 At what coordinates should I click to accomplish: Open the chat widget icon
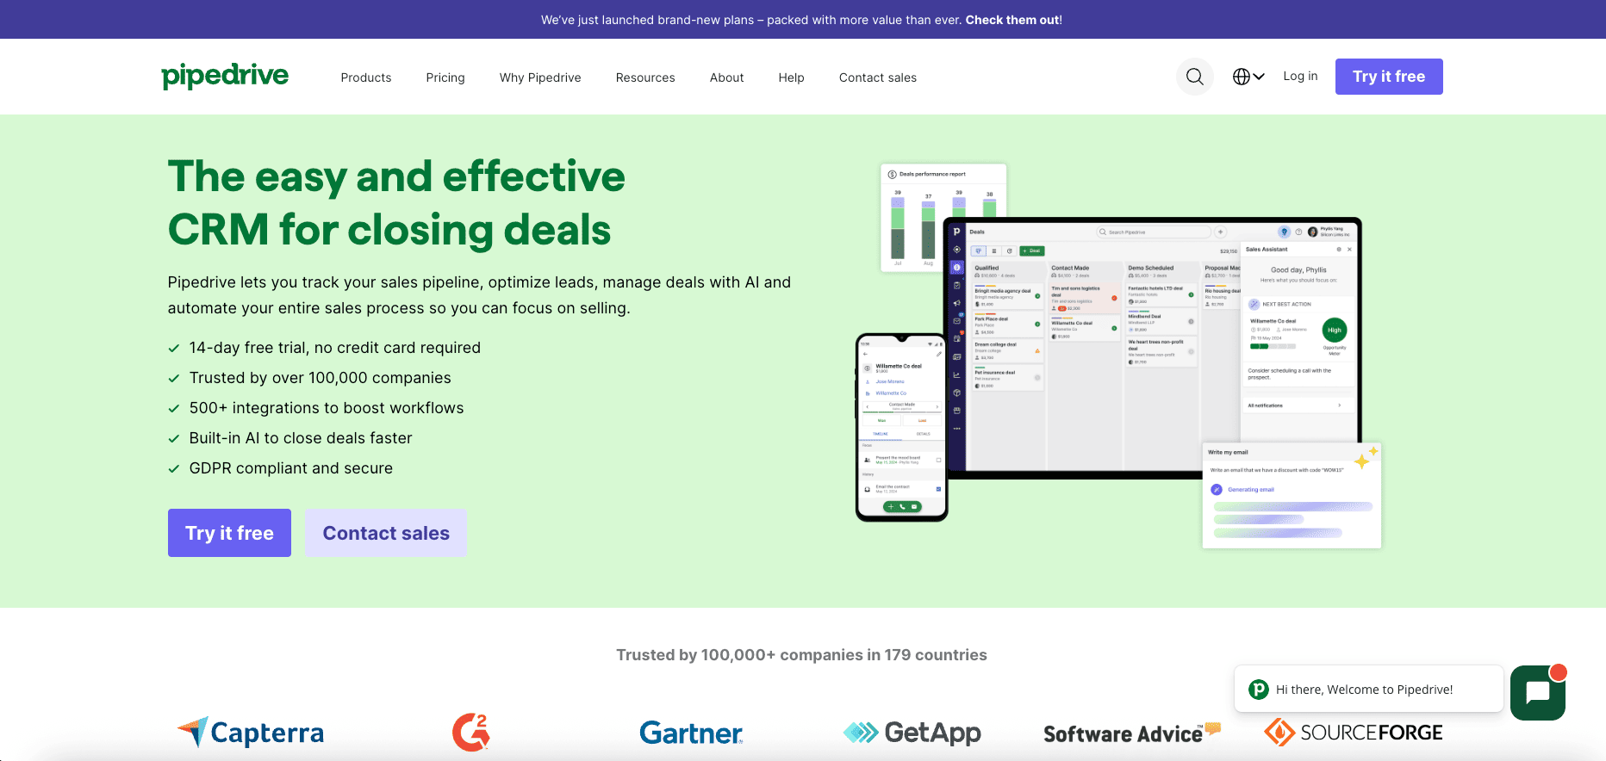point(1537,693)
